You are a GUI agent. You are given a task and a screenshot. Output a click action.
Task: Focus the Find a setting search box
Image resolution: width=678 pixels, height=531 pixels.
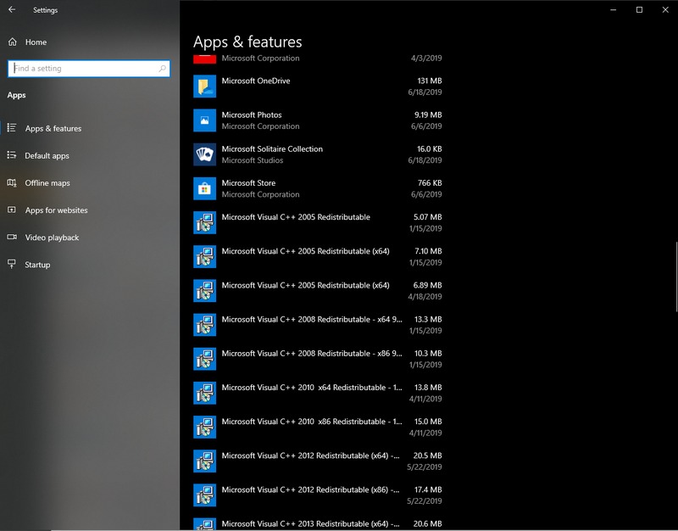tap(83, 69)
